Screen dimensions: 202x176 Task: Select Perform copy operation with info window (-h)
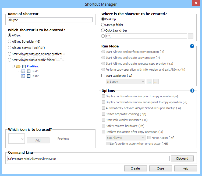pyautogui.click(x=103, y=70)
